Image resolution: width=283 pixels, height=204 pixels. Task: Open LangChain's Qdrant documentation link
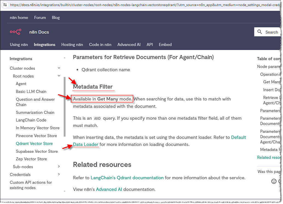(127, 178)
